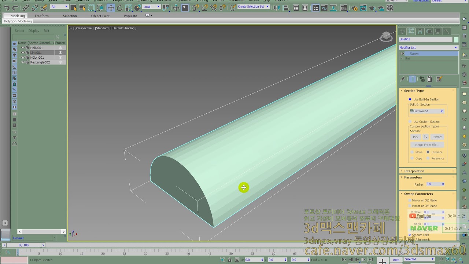Image resolution: width=469 pixels, height=264 pixels.
Task: Toggle visibility eye of NGon001
Action: tap(23, 57)
